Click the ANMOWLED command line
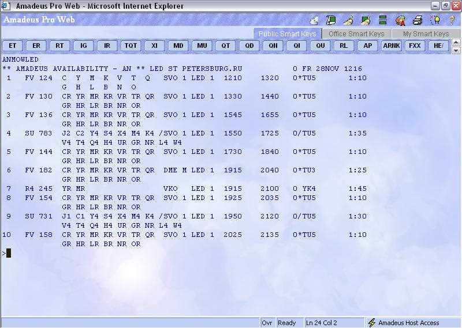Screen dimensions: 462x328 pos(20,59)
